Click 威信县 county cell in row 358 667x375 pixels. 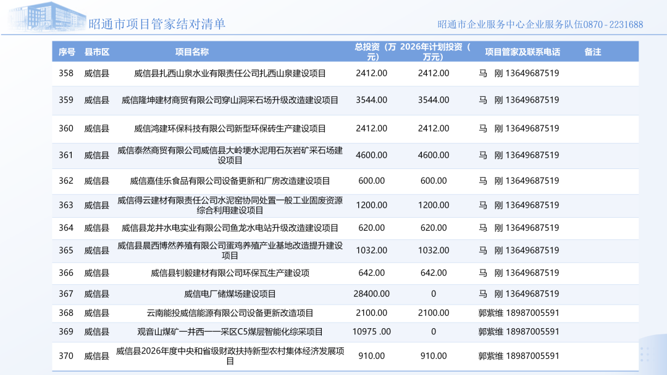point(96,73)
